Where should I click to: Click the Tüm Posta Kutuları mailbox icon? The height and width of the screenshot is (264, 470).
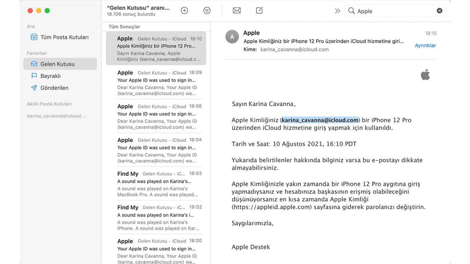(34, 37)
